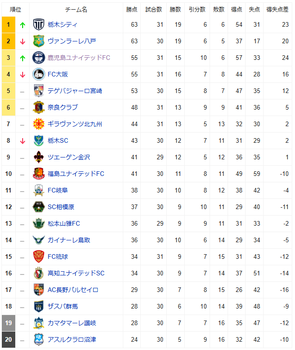The width and height of the screenshot is (295, 350).
Task: Click the Tochigi City (栃木シティ) team crest
Action: 39,25
